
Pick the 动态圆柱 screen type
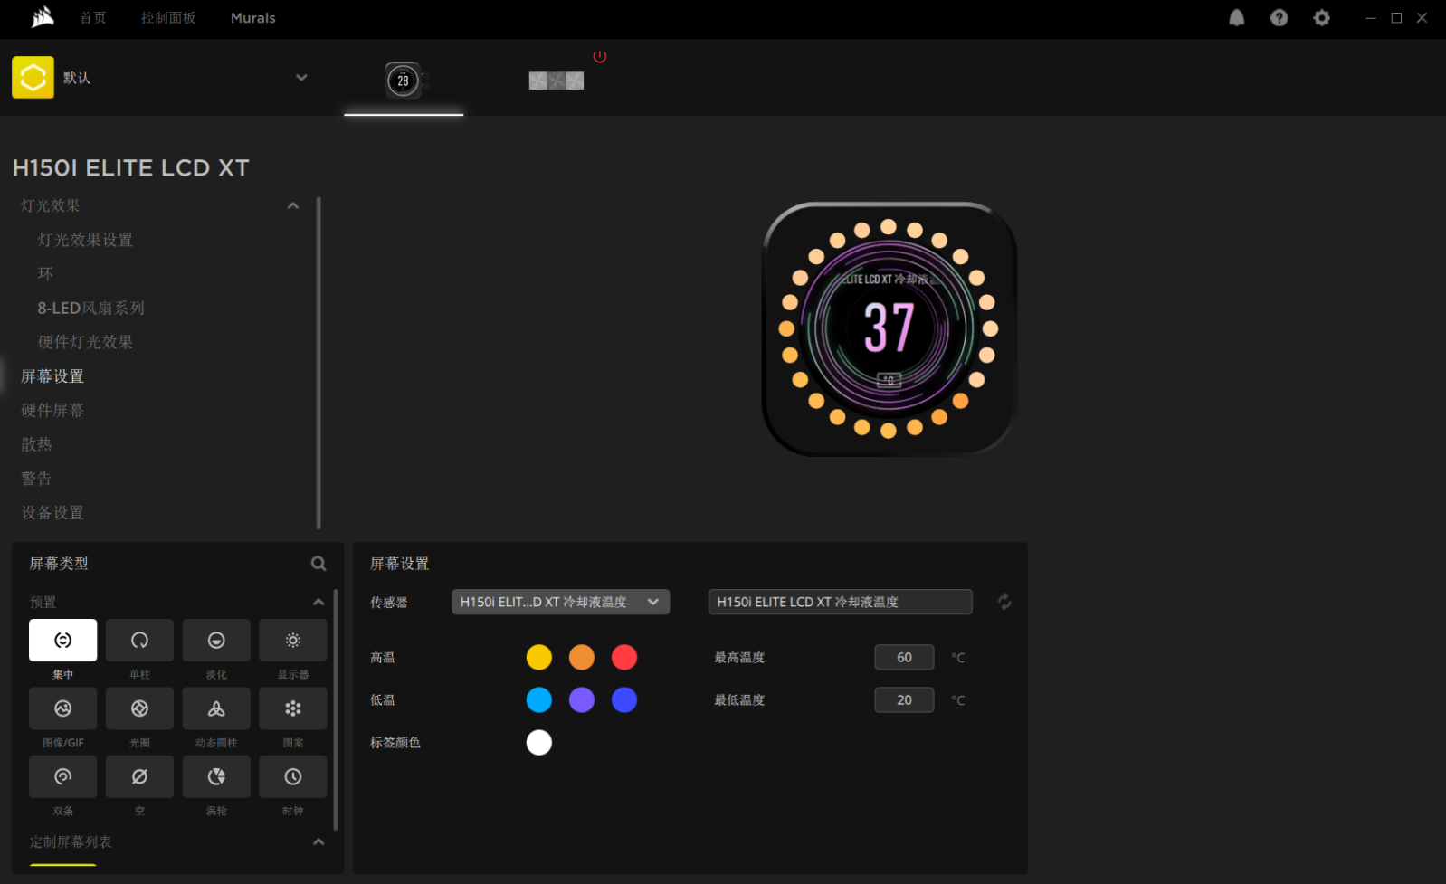pyautogui.click(x=216, y=708)
